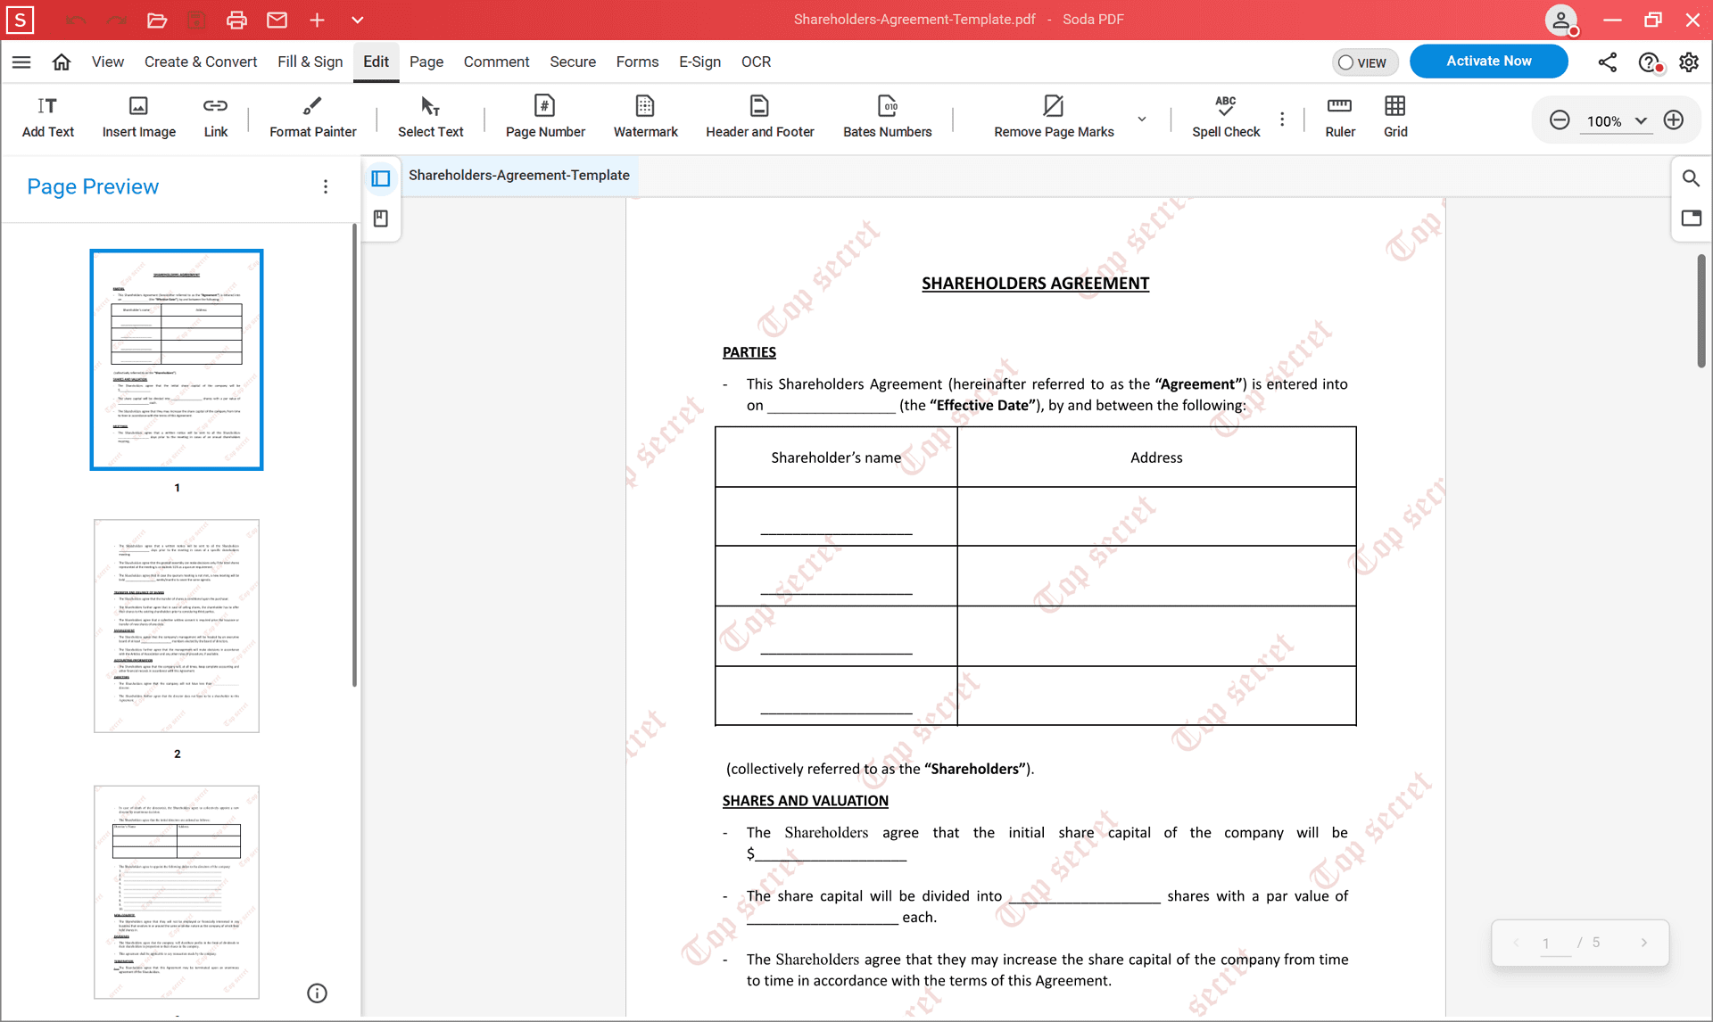Enable the Grid overlay

point(1394,114)
